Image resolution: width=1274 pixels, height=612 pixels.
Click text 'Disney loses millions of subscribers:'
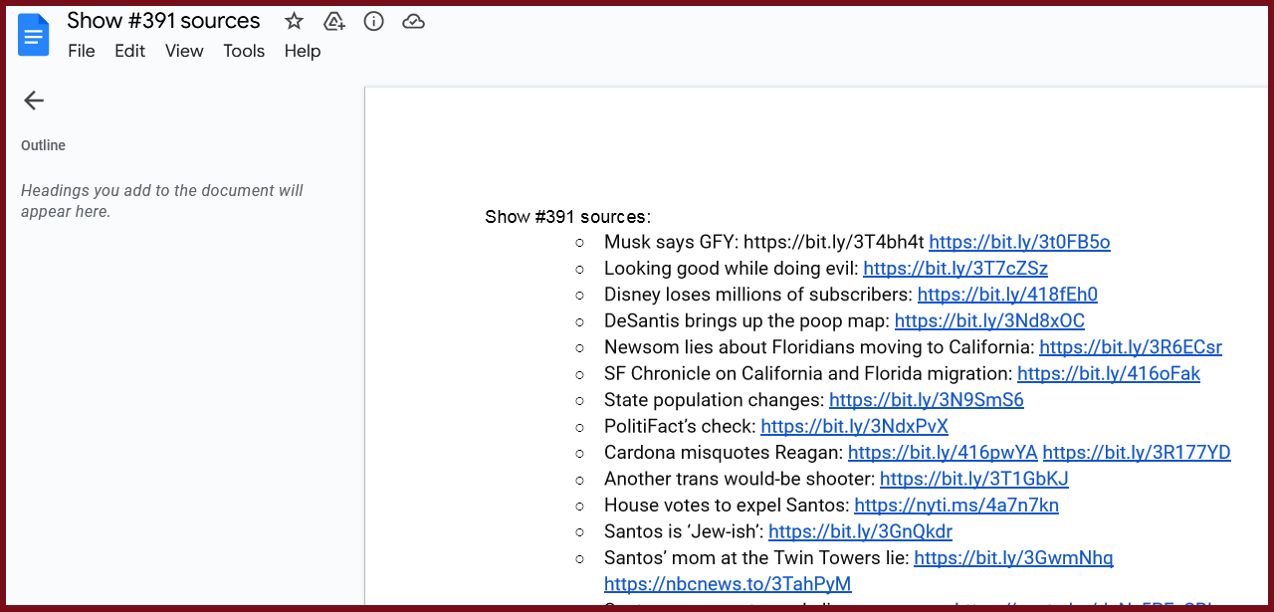(x=758, y=295)
